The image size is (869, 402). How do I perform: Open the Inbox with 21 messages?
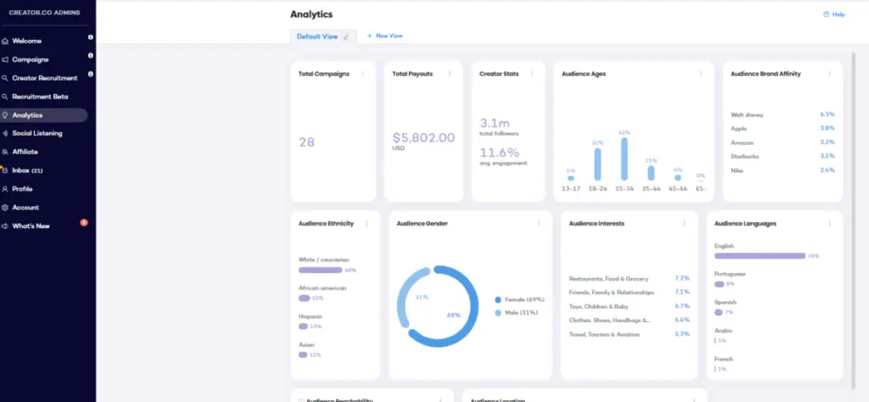pos(27,170)
